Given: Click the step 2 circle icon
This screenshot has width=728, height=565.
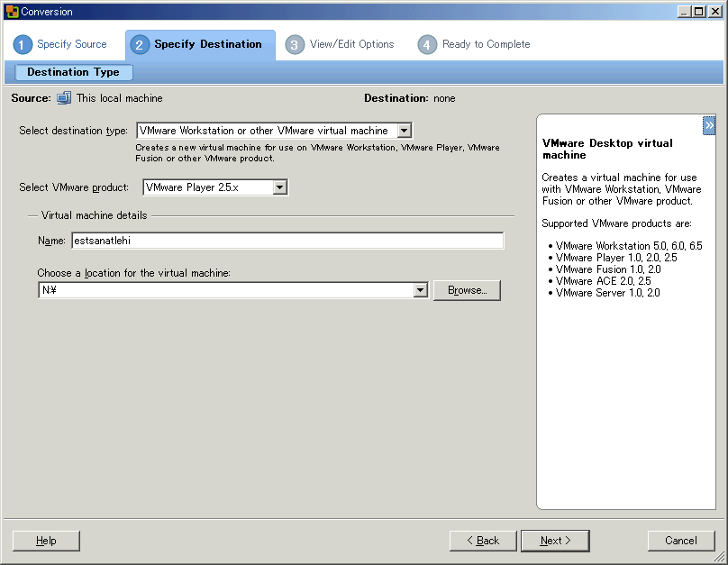Looking at the screenshot, I should [x=140, y=44].
